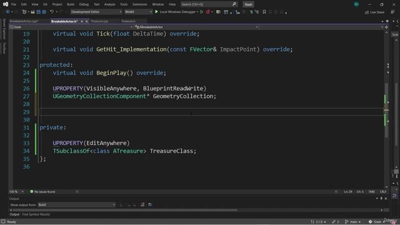Click the Live Share icon button

[x=374, y=12]
